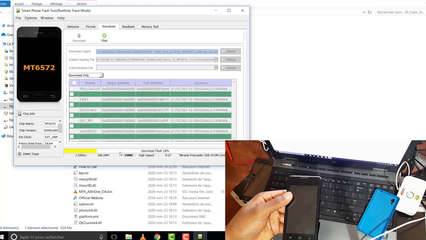Switch to the Readback tab
This screenshot has width=426, height=240.
pos(128,27)
